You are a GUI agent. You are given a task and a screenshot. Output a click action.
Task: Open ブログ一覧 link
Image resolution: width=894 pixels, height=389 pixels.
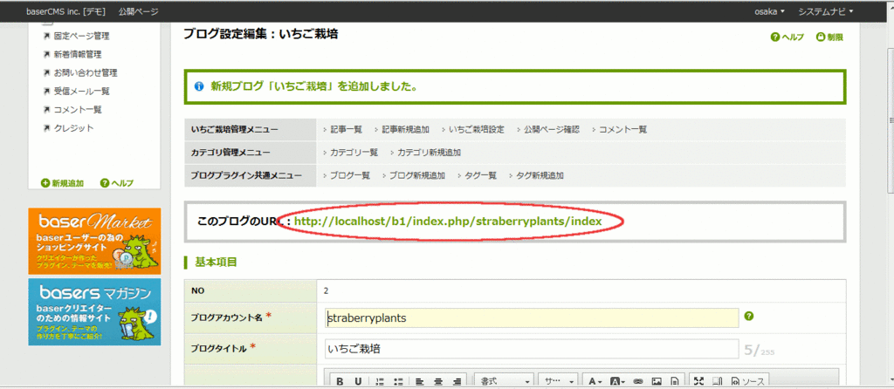[350, 176]
